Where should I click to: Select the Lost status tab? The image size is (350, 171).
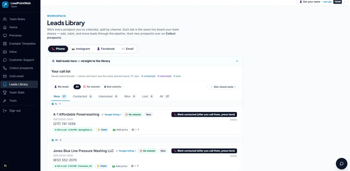(148, 96)
